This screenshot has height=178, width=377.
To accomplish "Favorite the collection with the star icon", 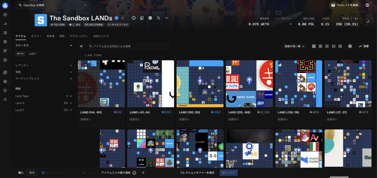I will 123,18.
